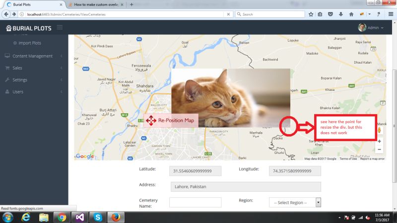Click the Re-Position Map move icon
The height and width of the screenshot is (223, 397).
point(151,121)
